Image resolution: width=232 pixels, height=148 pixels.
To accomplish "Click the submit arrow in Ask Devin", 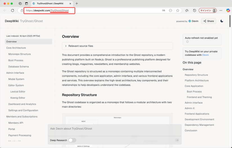I will pyautogui.click(x=177, y=140).
